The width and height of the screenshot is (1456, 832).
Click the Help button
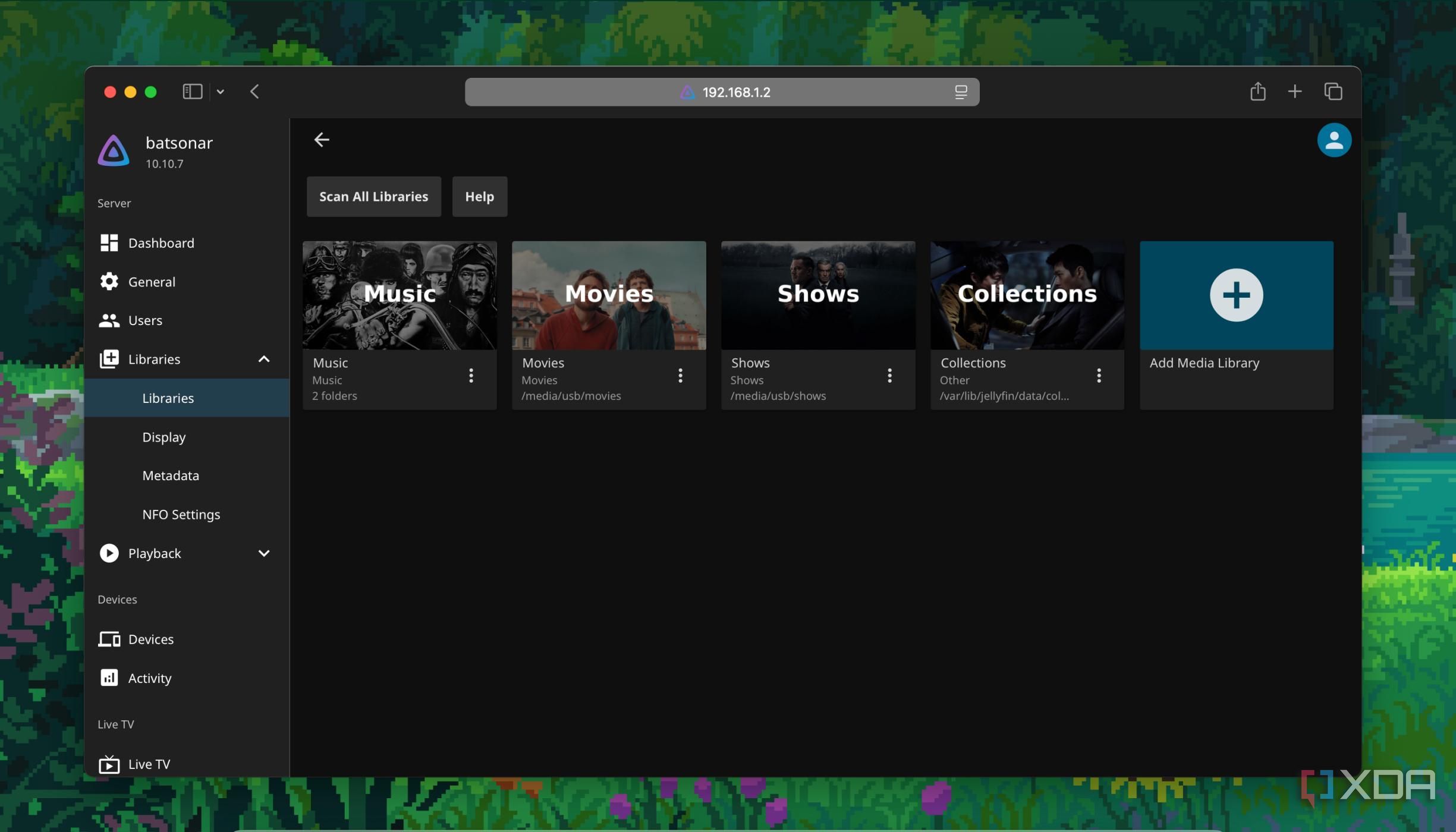point(479,197)
